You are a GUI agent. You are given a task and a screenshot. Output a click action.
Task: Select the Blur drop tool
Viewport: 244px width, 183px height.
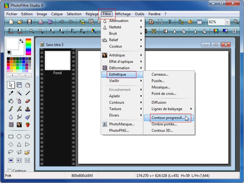point(11,117)
